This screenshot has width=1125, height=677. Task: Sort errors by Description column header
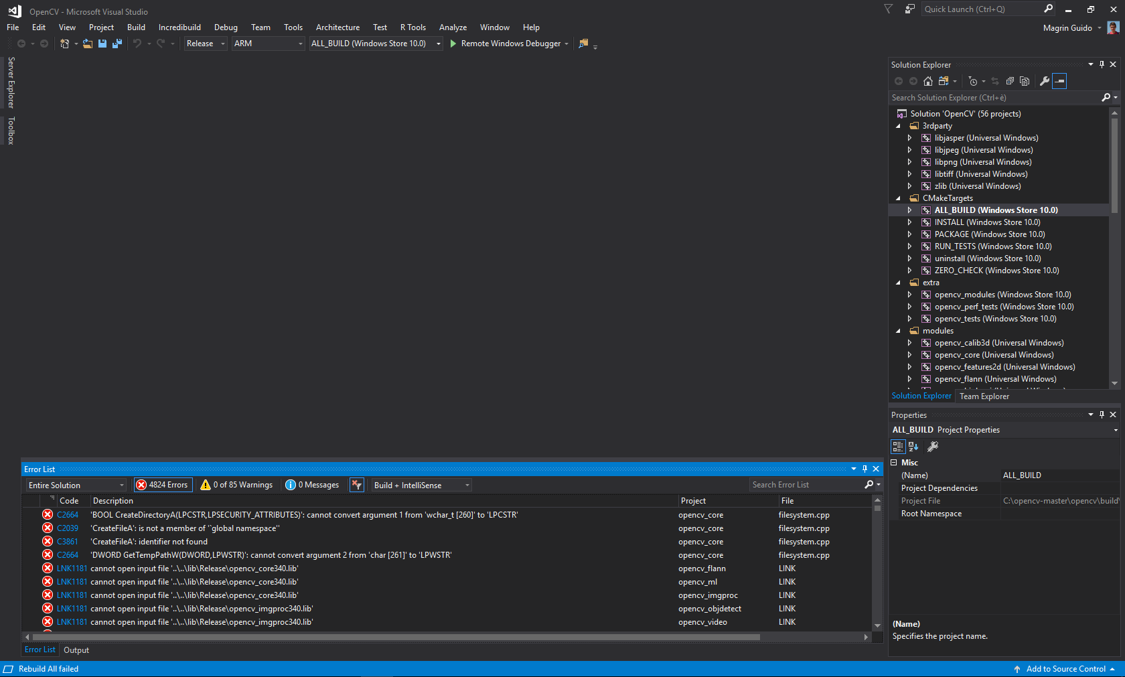click(x=384, y=501)
